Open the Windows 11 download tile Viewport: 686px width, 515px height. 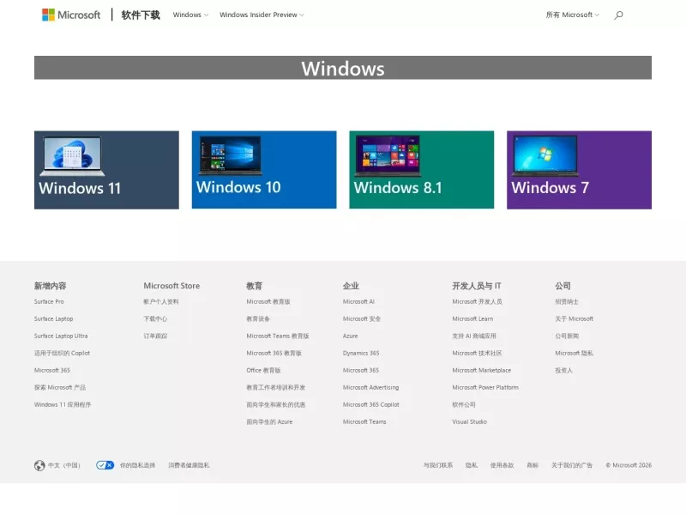point(106,170)
